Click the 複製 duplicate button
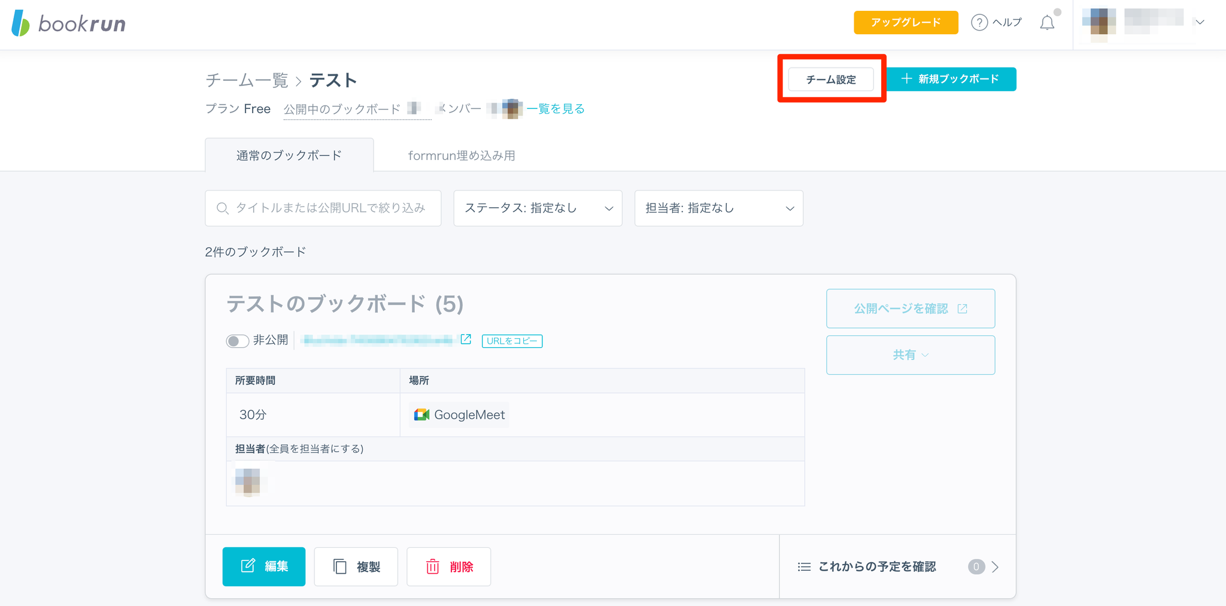1226x606 pixels. click(x=356, y=566)
